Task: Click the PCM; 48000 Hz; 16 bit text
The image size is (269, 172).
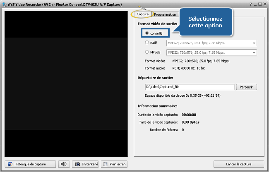Action: coord(188,68)
